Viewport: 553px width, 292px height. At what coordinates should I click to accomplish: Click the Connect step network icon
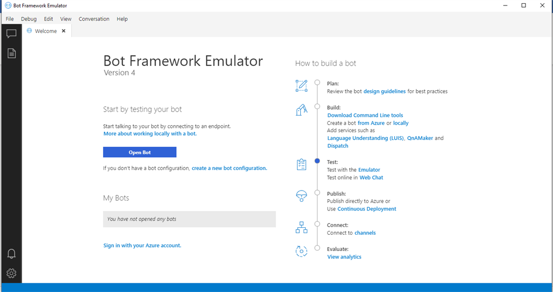tap(301, 227)
